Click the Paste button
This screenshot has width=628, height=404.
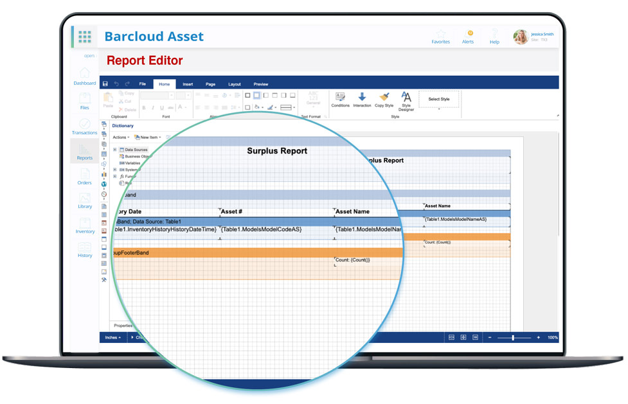108,100
